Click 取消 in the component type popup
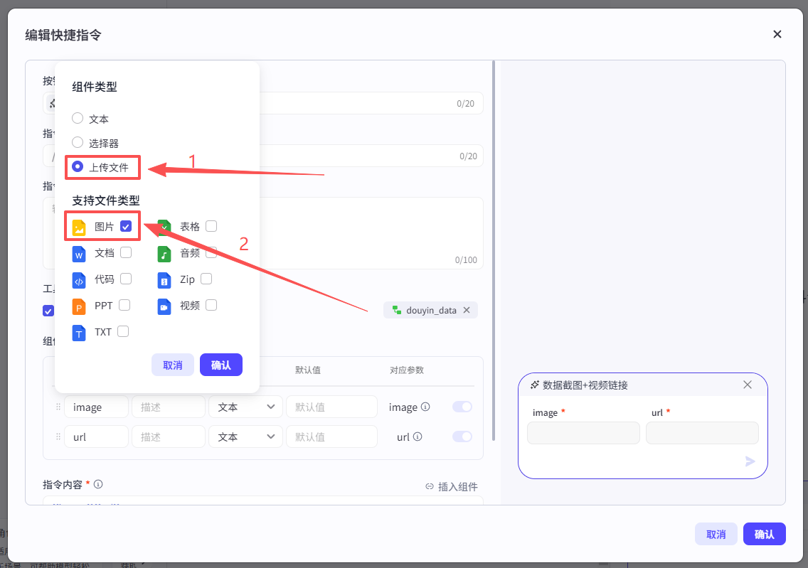This screenshot has height=568, width=808. [173, 365]
